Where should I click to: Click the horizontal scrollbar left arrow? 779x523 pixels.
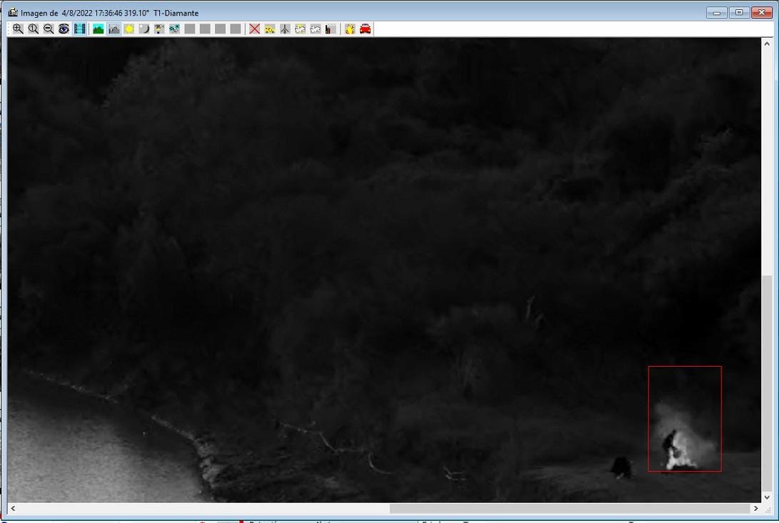[13, 509]
